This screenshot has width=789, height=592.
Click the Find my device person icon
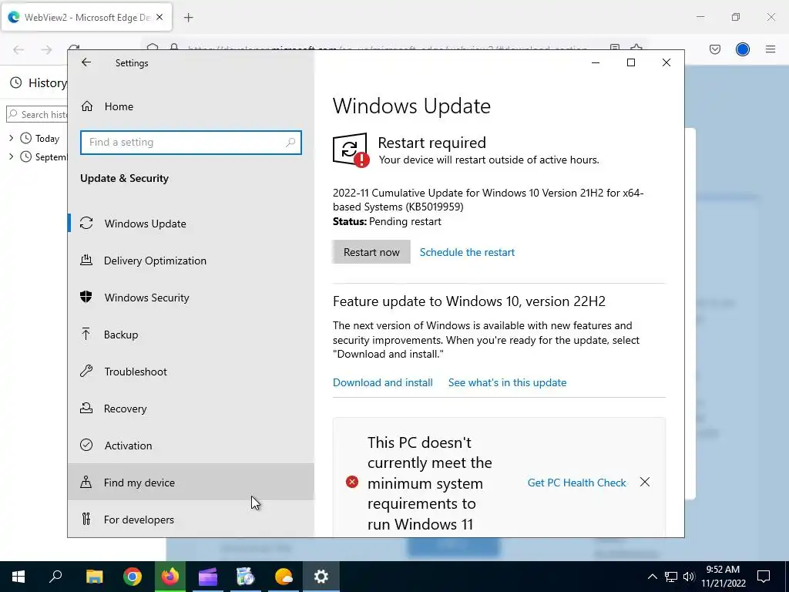tap(86, 483)
